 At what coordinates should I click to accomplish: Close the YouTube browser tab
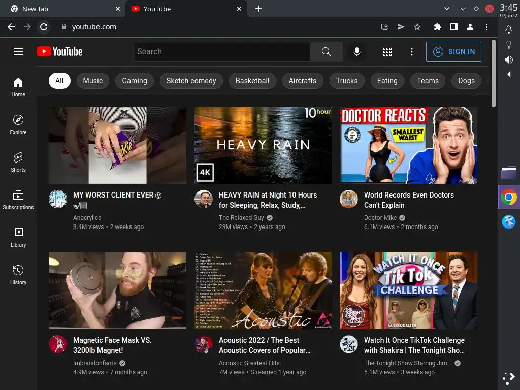pyautogui.click(x=239, y=9)
